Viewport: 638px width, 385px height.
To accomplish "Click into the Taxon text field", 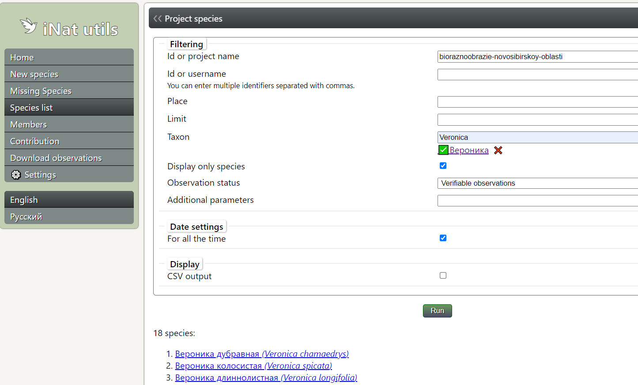I will click(538, 137).
